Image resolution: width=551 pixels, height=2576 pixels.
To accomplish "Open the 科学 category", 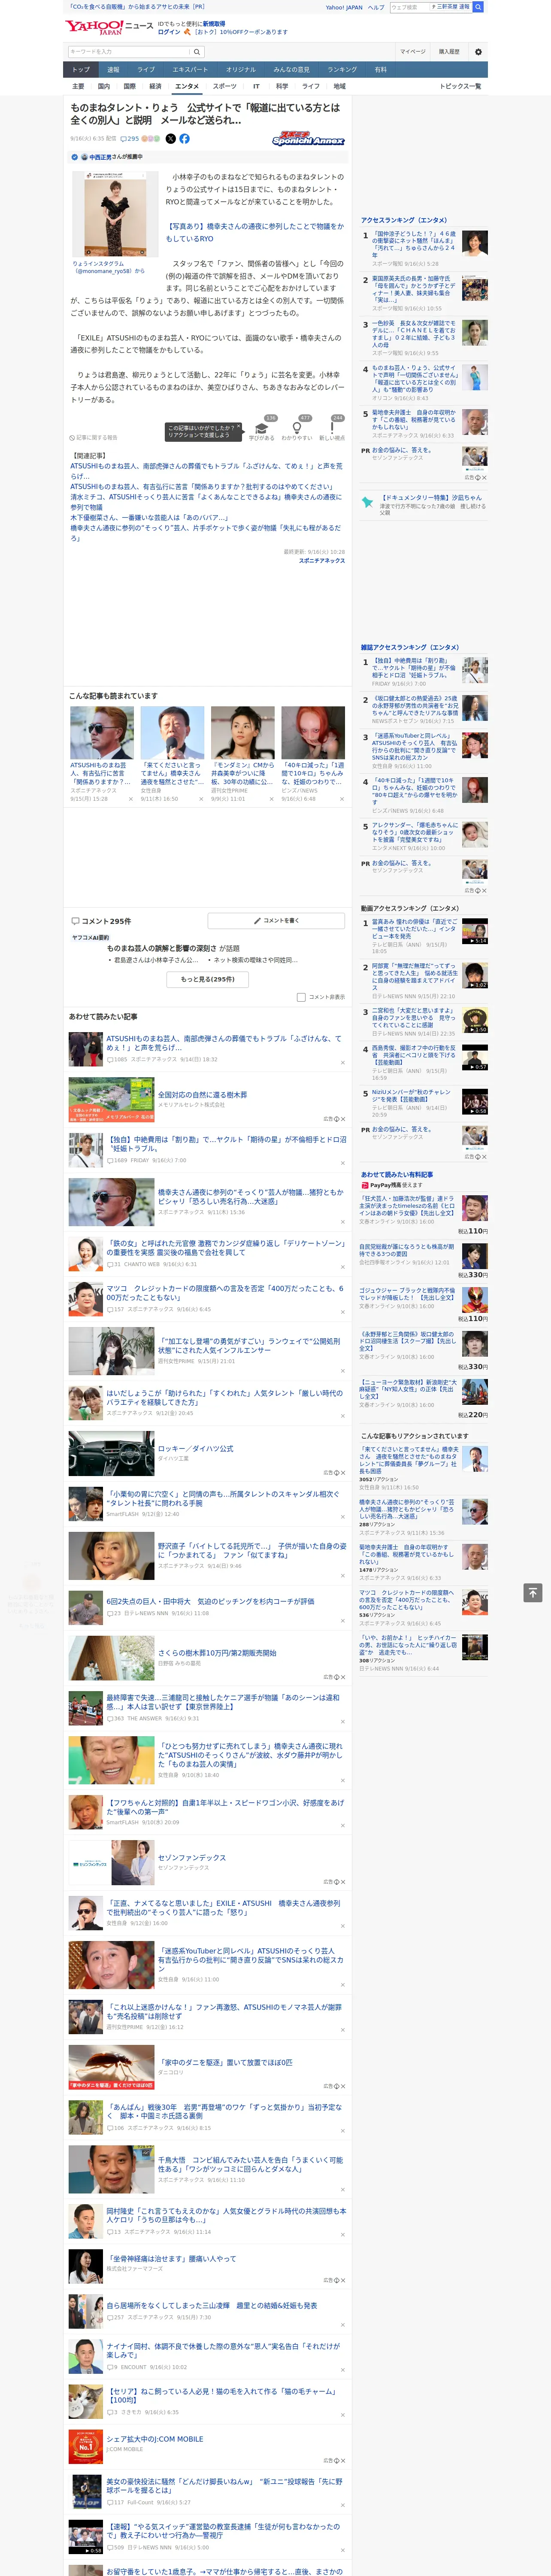I will (x=282, y=86).
